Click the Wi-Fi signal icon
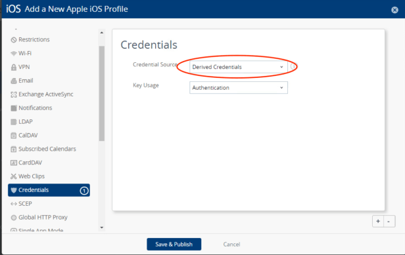The height and width of the screenshot is (255, 405). tap(13, 54)
